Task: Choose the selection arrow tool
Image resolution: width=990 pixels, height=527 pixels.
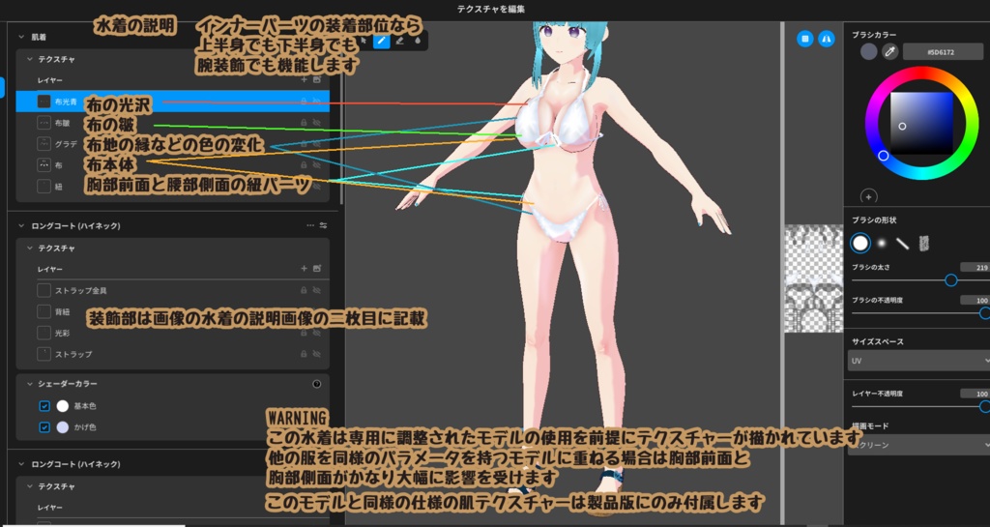Action: point(364,41)
